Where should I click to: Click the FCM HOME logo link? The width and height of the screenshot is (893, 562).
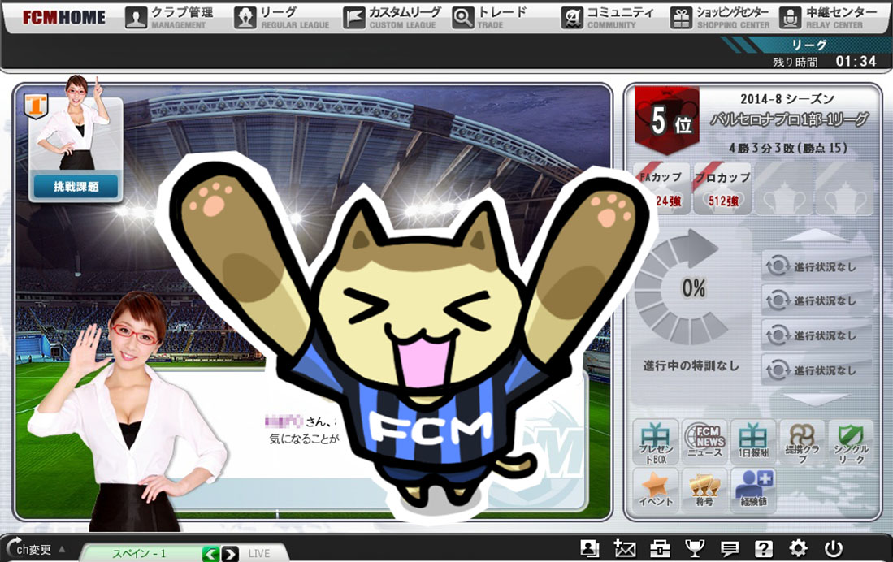tap(63, 18)
